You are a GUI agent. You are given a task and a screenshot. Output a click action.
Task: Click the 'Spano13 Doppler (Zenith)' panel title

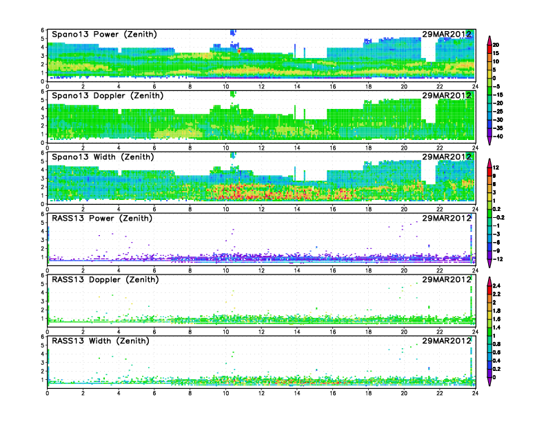[x=108, y=96]
